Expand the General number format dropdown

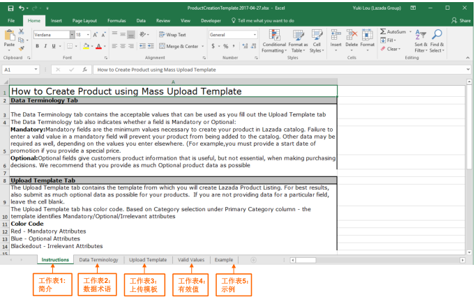(x=255, y=34)
